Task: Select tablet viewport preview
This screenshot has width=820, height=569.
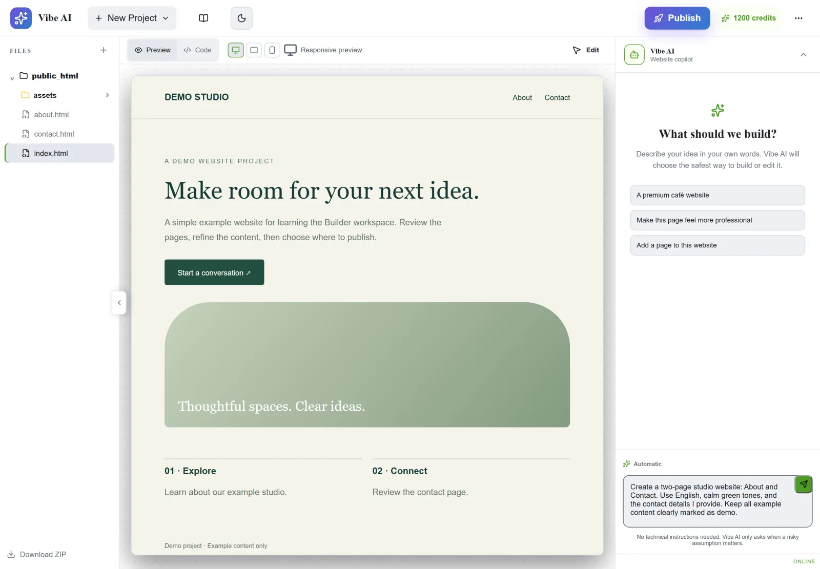Action: [254, 50]
